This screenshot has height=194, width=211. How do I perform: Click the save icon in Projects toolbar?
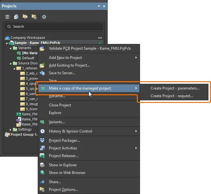pos(7,17)
